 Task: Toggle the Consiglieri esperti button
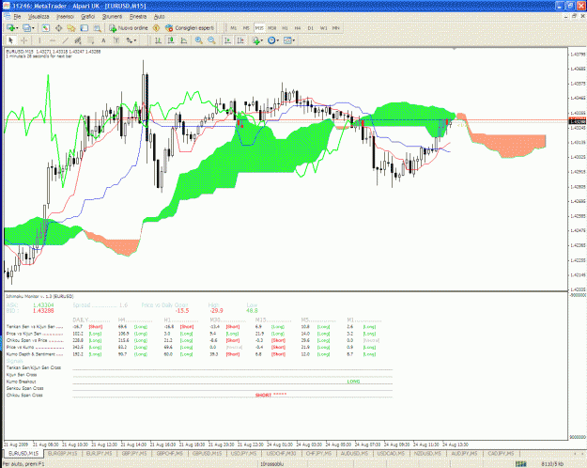(190, 28)
